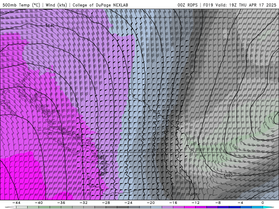Click the '-36' color scale label
This screenshot has height=209, width=279.
click(61, 203)
